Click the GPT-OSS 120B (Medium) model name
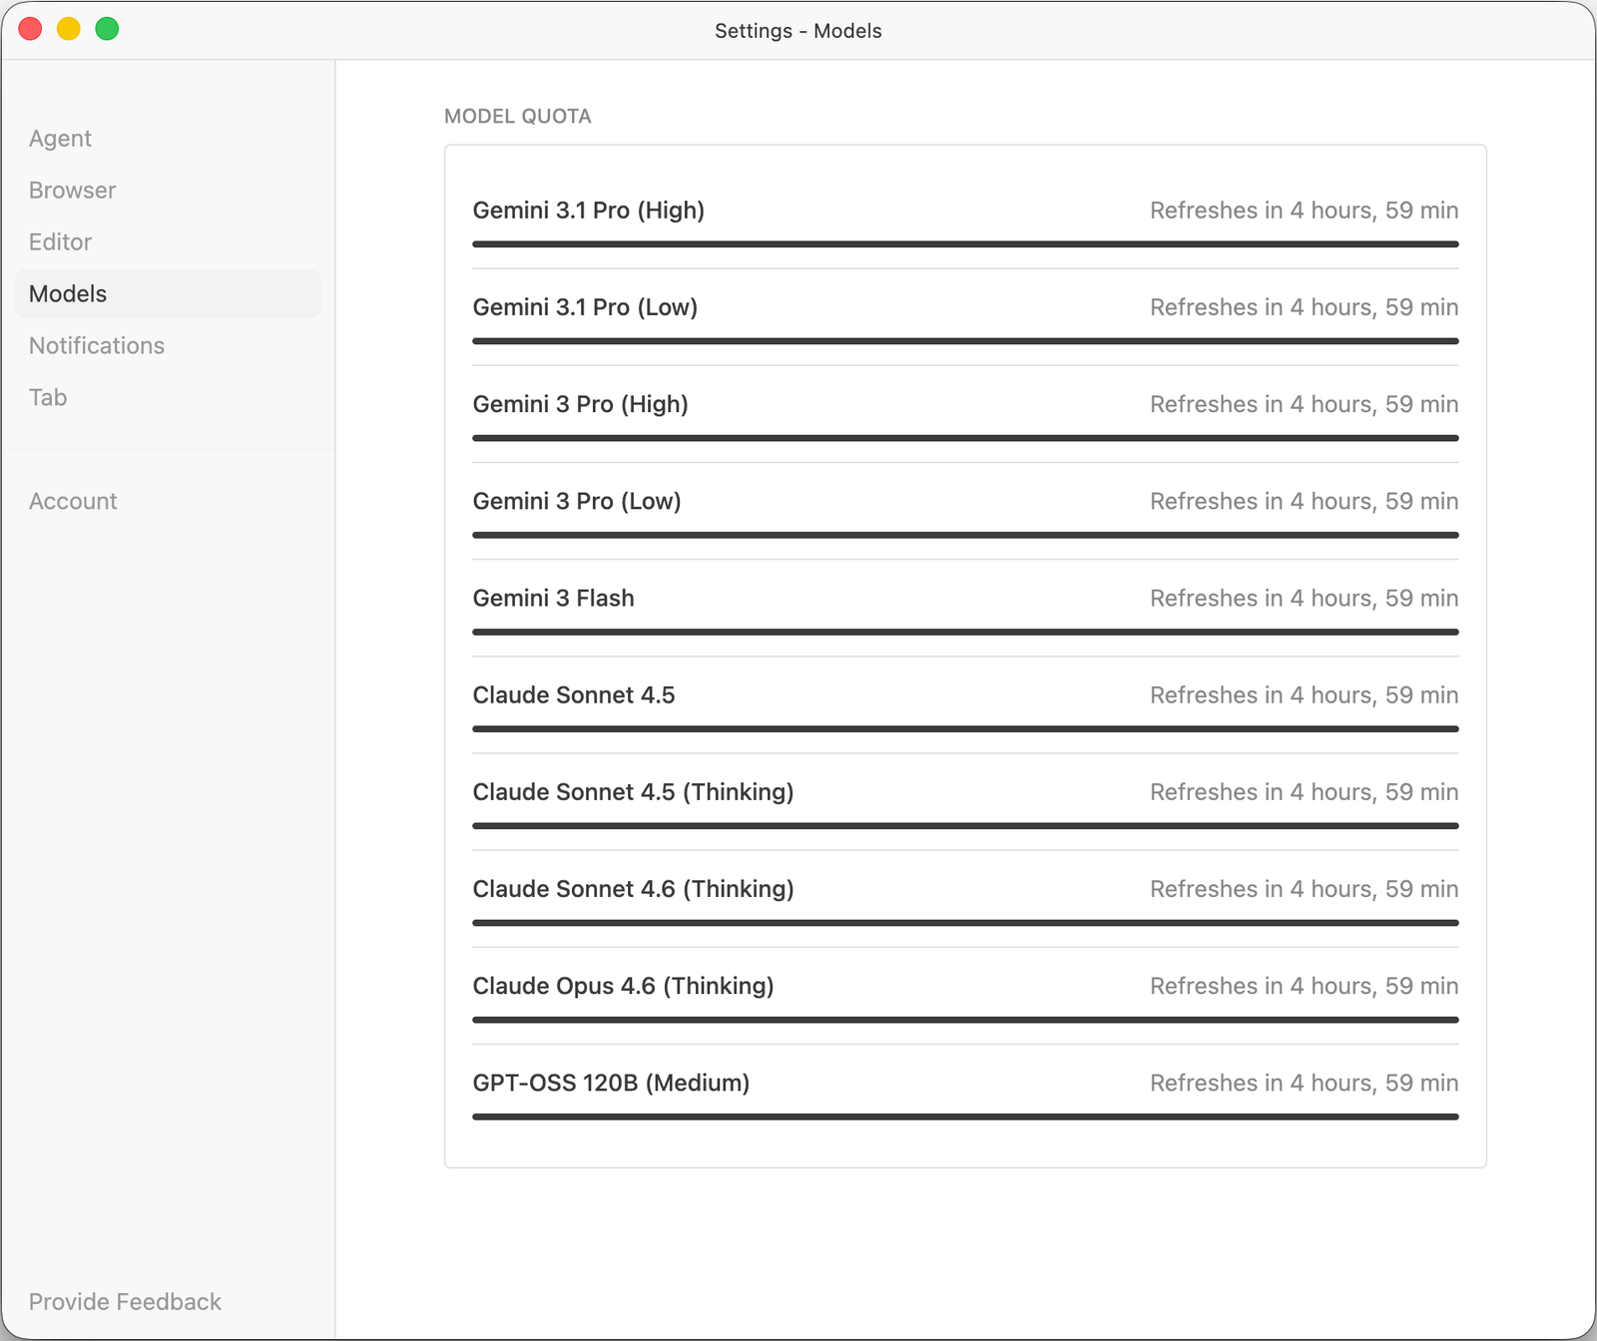The height and width of the screenshot is (1341, 1597). 611,1083
